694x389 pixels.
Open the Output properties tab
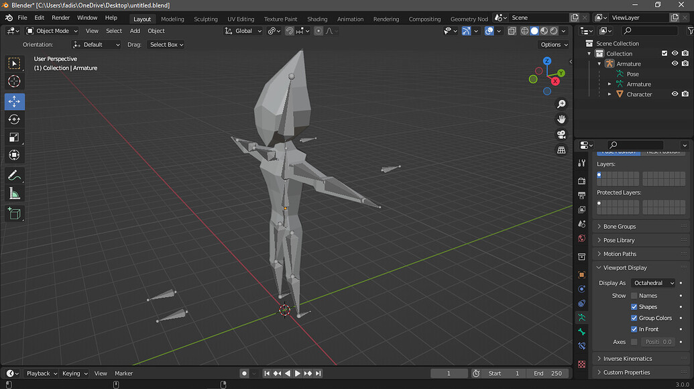click(x=581, y=195)
